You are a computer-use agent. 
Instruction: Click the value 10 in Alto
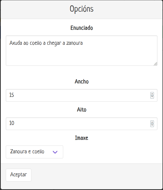(x=12, y=124)
